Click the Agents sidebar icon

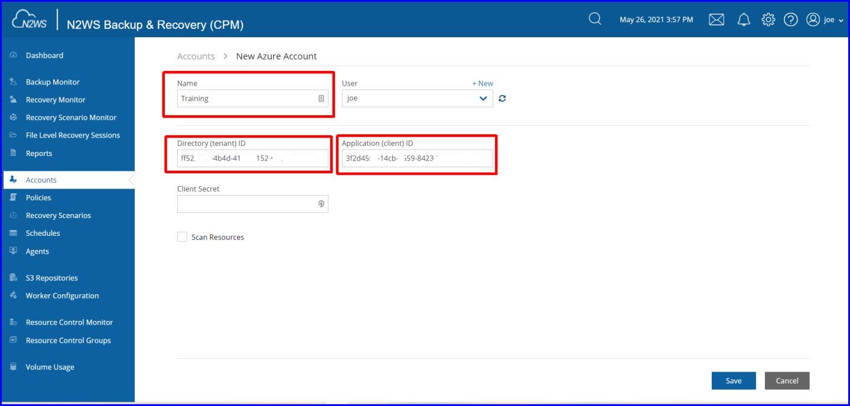point(13,251)
